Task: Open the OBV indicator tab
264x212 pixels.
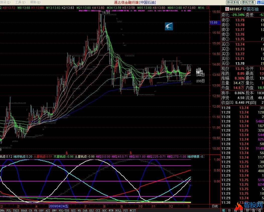Action: [41, 210]
